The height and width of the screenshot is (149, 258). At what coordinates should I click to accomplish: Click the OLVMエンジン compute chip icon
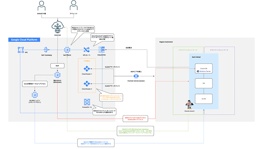35,95
